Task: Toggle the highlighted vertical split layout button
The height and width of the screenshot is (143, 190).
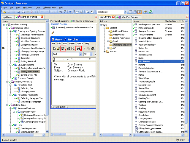Action: point(140,12)
